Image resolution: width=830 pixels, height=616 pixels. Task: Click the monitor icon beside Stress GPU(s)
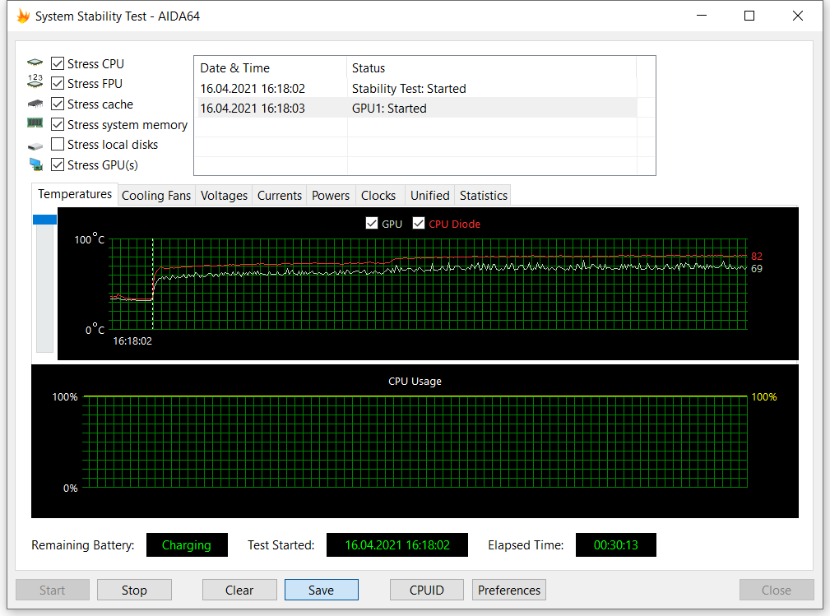(x=35, y=164)
